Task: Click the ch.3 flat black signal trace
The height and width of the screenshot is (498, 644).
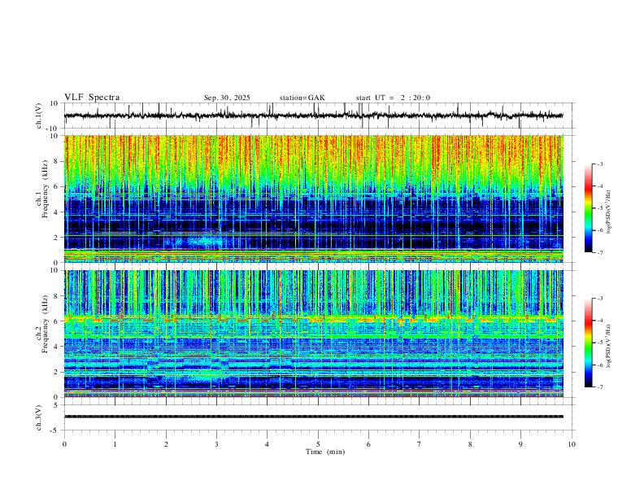Action: pos(314,417)
